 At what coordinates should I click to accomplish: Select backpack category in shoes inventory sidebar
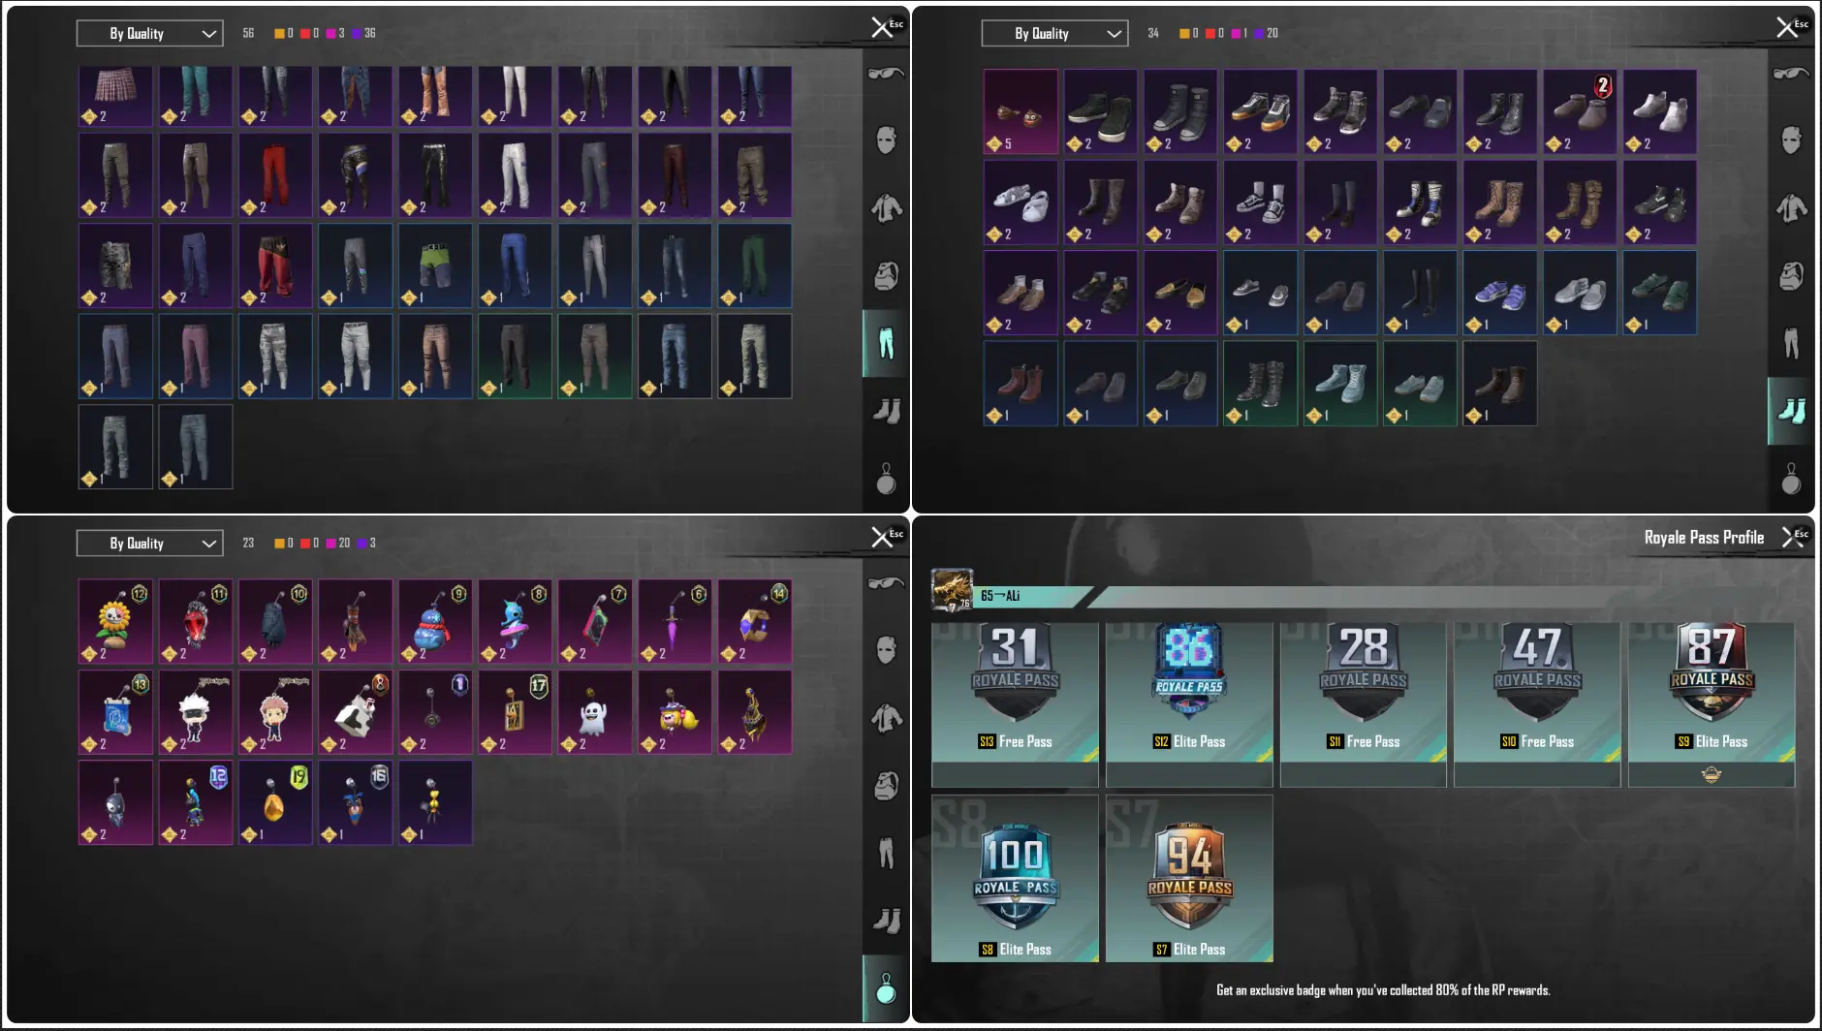click(1791, 276)
